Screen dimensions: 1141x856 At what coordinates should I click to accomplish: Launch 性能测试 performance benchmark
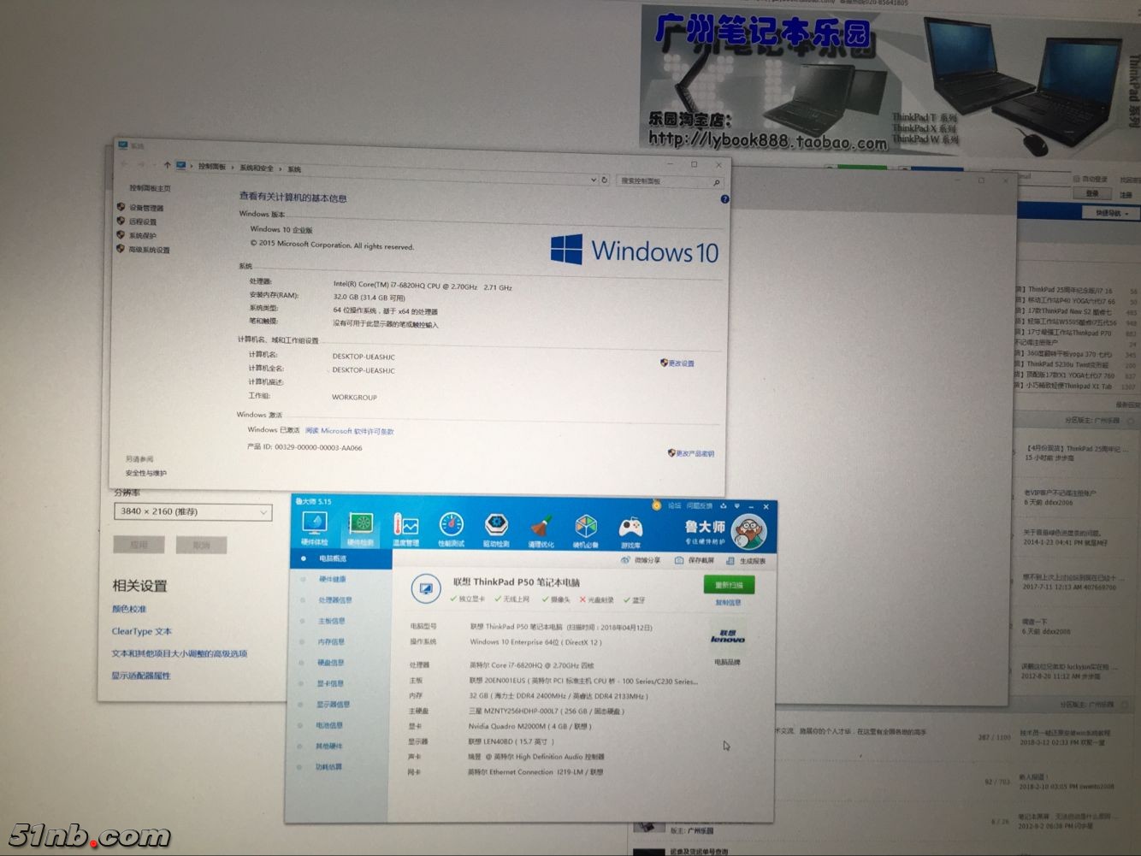451,529
